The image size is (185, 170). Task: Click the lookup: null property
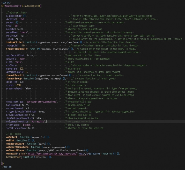pyautogui.click(x=14, y=39)
